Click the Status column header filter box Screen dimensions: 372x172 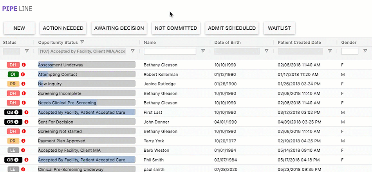coord(11,51)
